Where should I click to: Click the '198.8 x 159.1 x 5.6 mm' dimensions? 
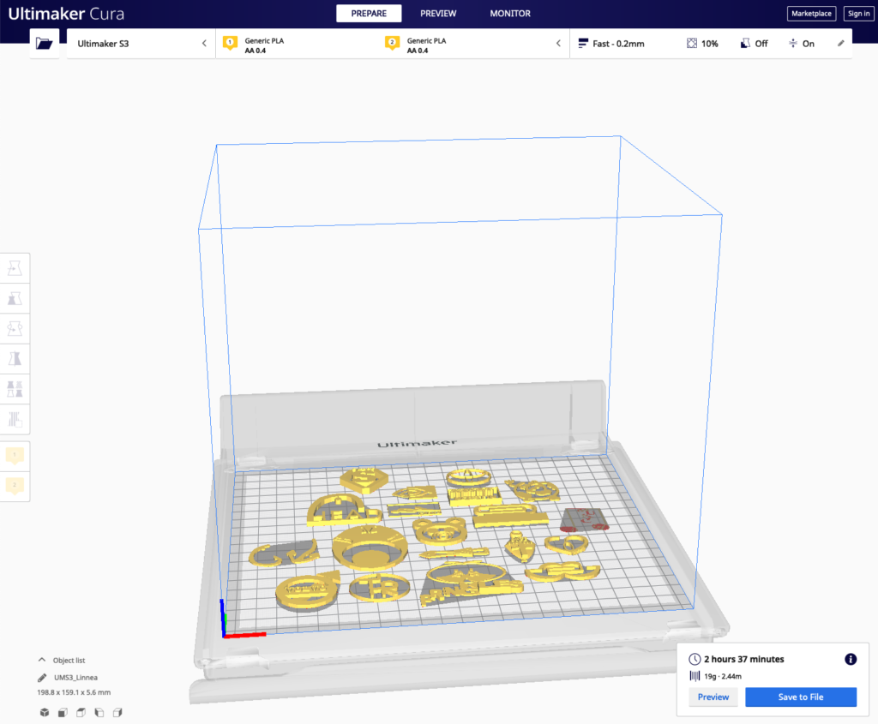[74, 692]
